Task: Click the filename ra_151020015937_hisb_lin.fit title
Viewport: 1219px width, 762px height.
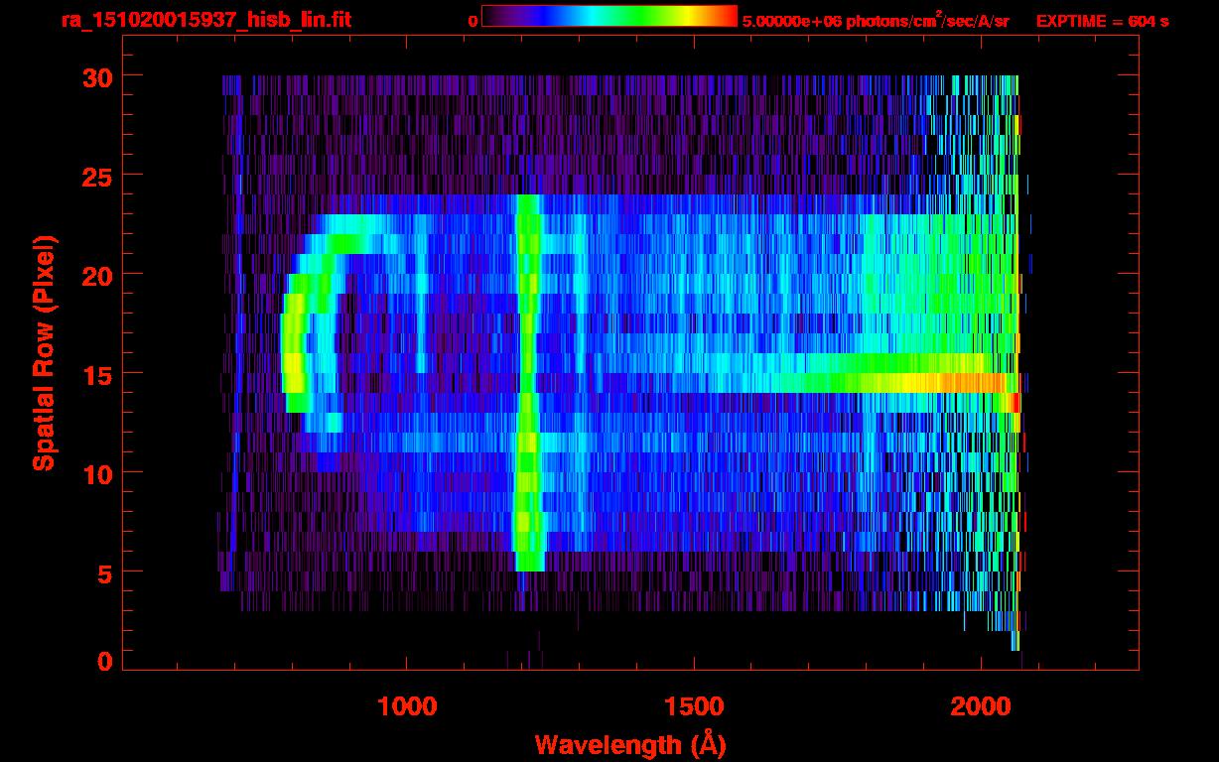Action: coord(204,20)
